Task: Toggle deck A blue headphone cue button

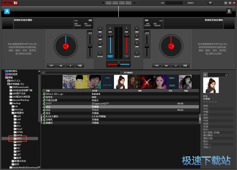Action: pos(110,57)
